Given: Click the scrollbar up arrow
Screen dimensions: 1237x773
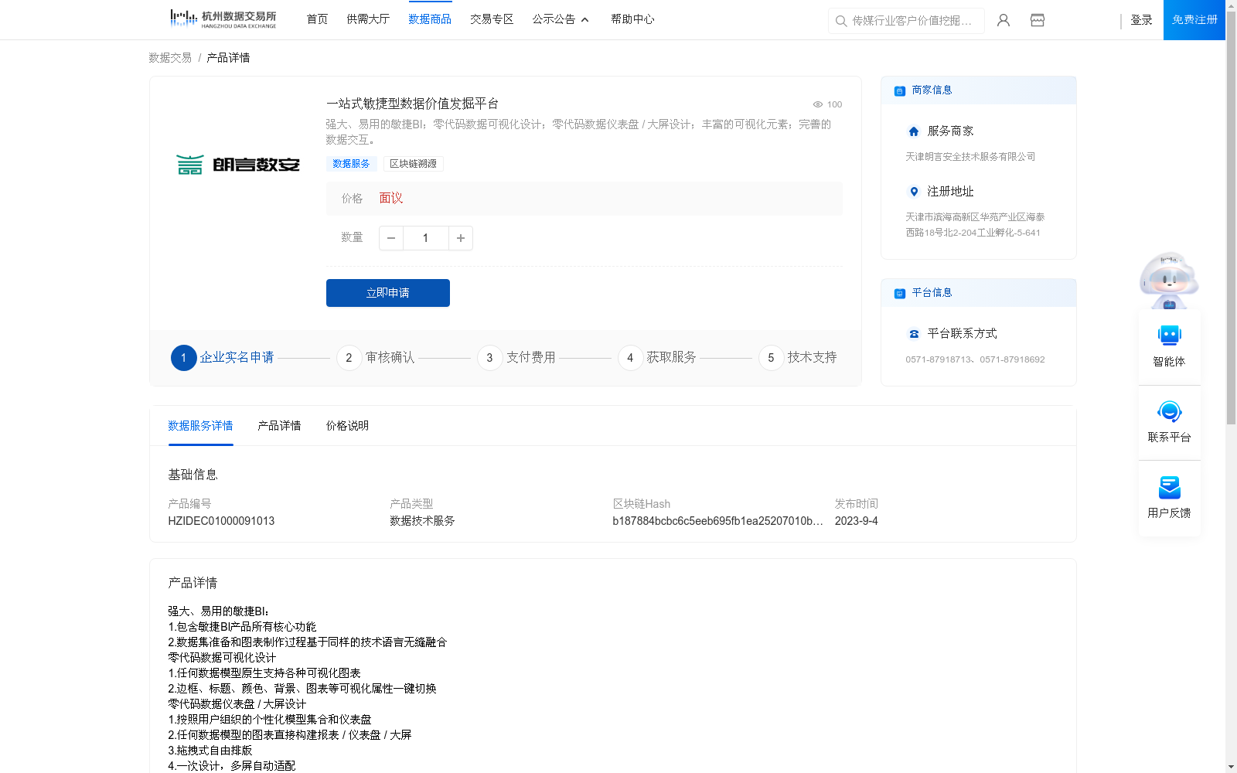Looking at the screenshot, I should (1231, 5).
